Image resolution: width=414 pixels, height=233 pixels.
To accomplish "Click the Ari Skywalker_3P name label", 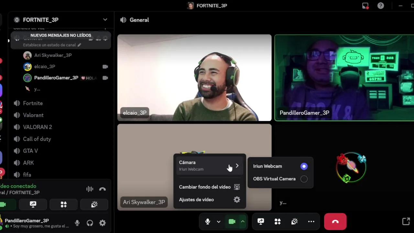I will coord(144,202).
